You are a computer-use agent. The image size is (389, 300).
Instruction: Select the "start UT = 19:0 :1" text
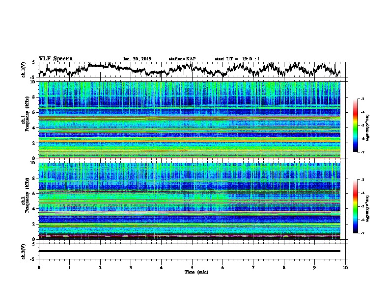(x=237, y=59)
